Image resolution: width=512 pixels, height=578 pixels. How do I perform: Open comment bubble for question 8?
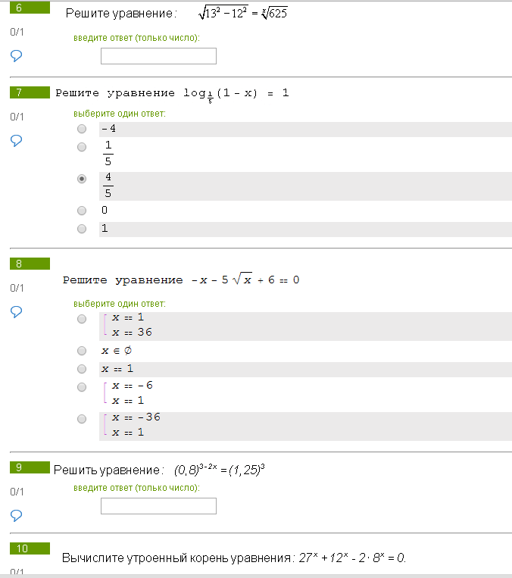coord(16,312)
